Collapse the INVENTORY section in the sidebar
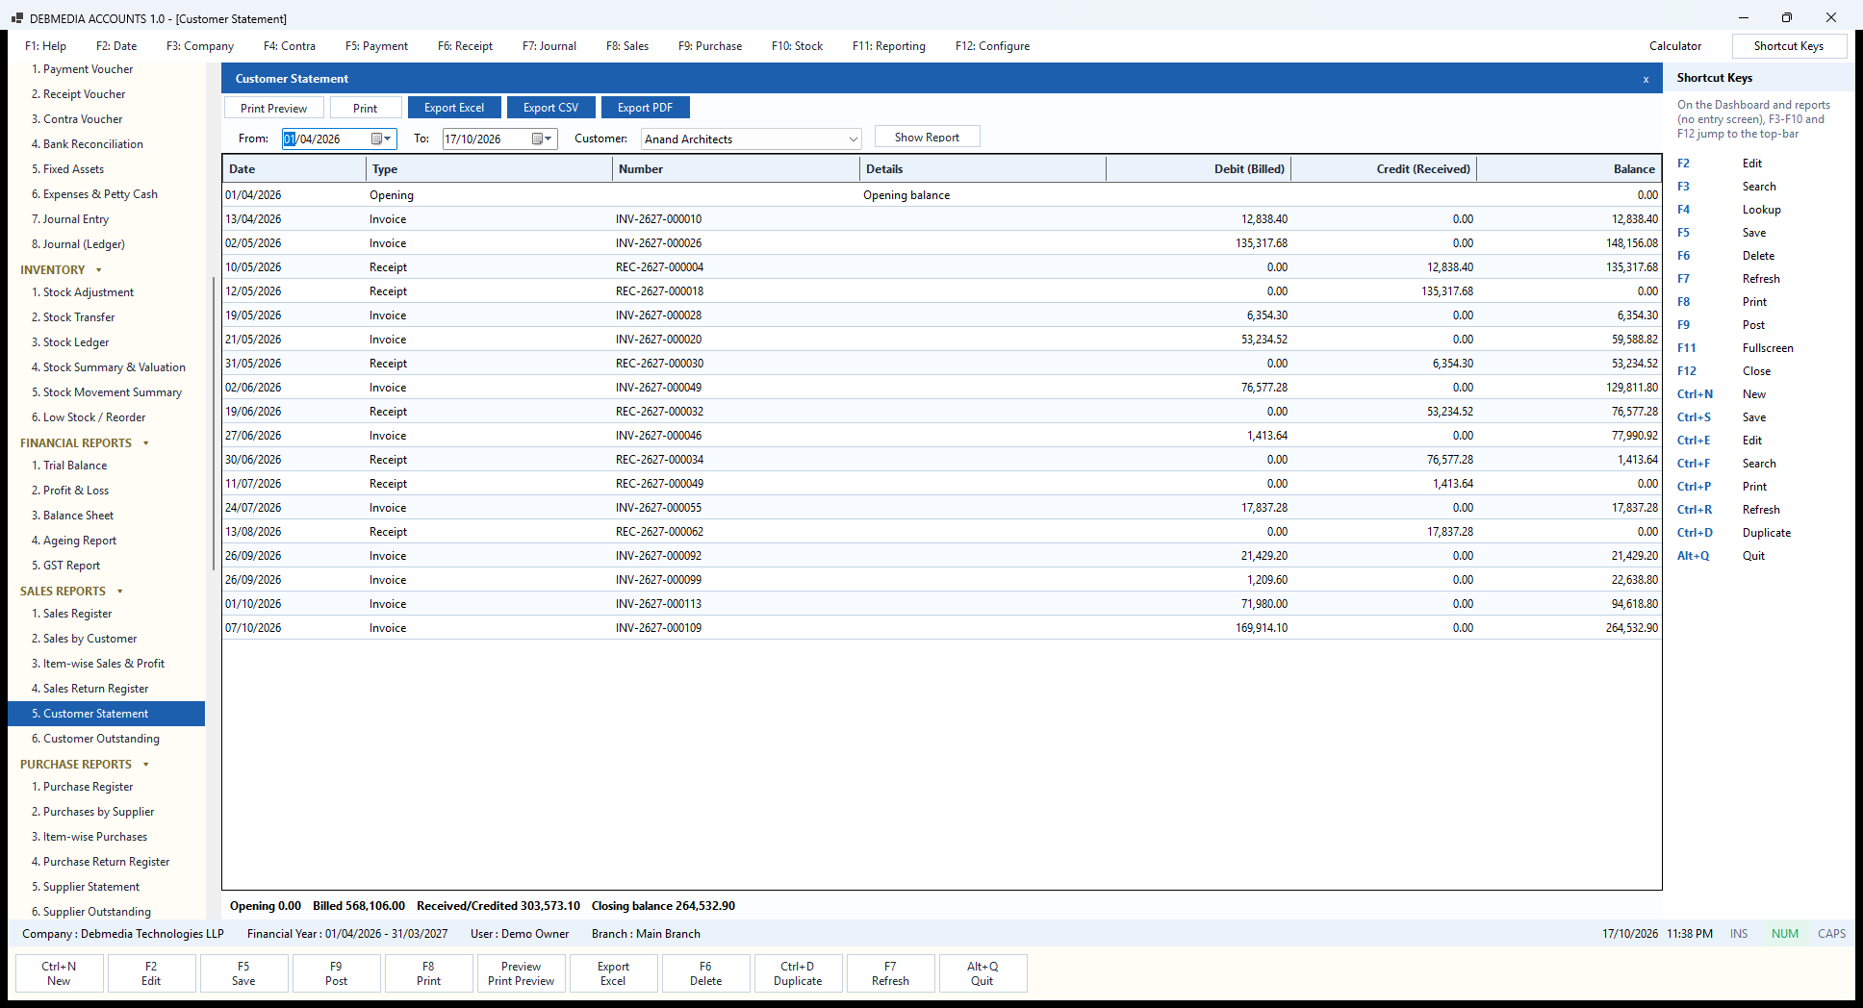 pyautogui.click(x=98, y=270)
